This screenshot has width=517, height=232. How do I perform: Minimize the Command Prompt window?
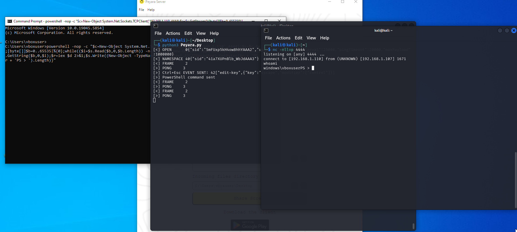[x=253, y=21]
